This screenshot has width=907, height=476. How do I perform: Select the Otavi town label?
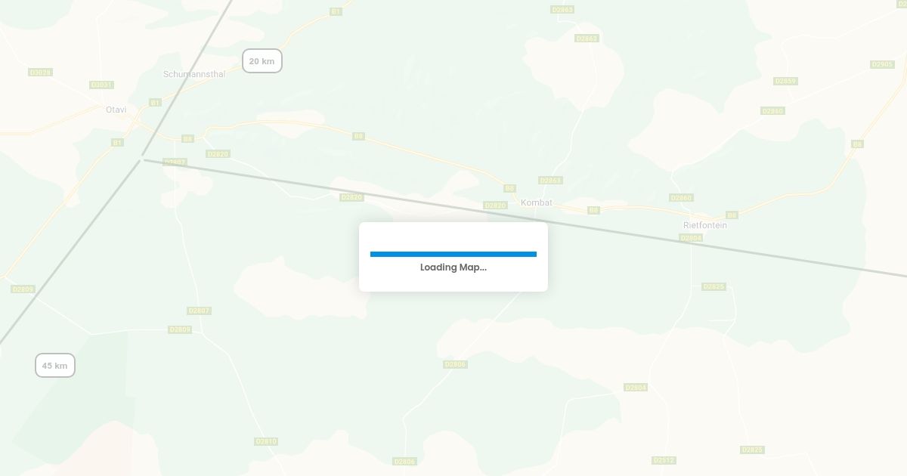116,110
